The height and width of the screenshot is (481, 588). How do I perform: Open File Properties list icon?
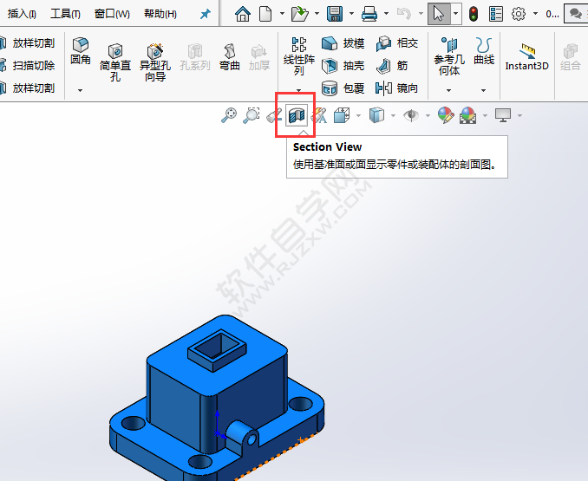click(496, 14)
